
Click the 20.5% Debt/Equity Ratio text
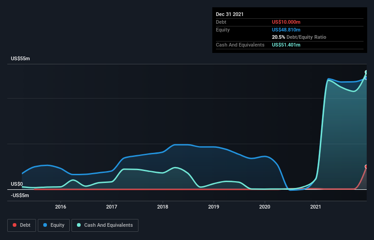pos(299,37)
